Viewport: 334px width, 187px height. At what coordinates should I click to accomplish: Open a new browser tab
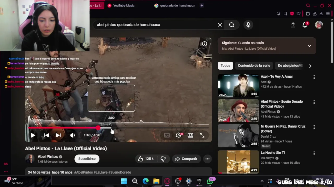(x=202, y=5)
